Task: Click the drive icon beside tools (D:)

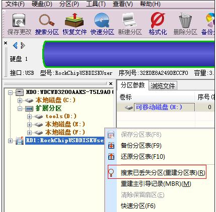Action: coord(39,117)
